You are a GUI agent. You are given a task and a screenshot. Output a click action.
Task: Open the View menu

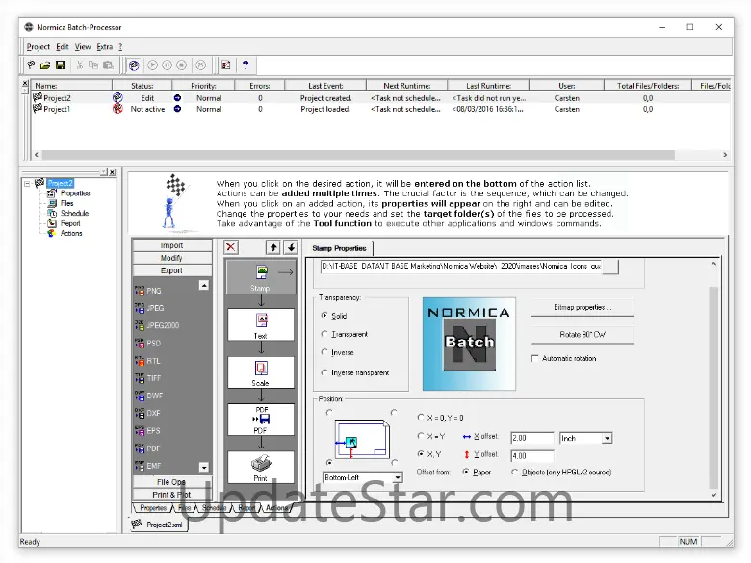point(83,46)
